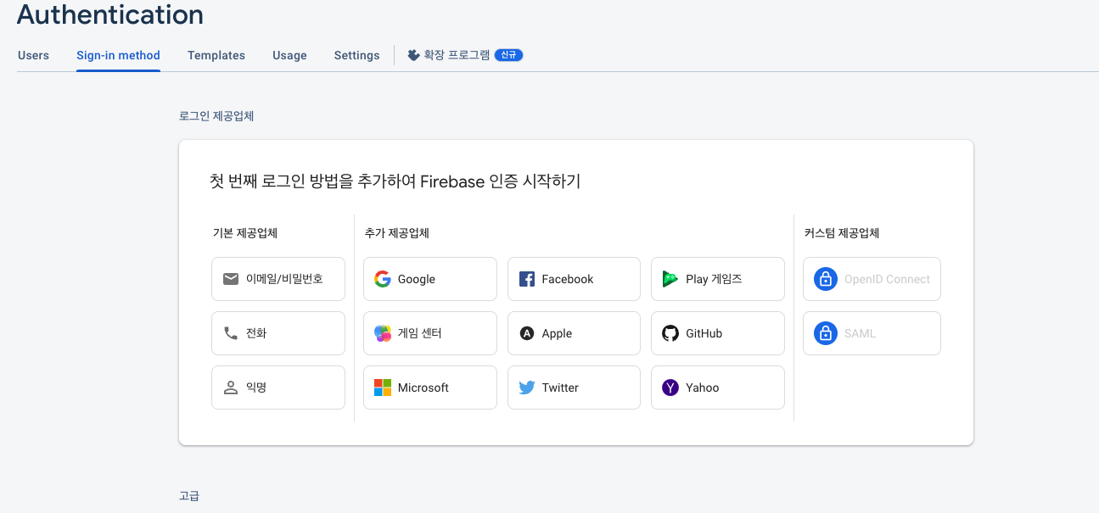The width and height of the screenshot is (1099, 513).
Task: Add the 이메일/비밀번호 sign-in provider
Action: coord(278,279)
